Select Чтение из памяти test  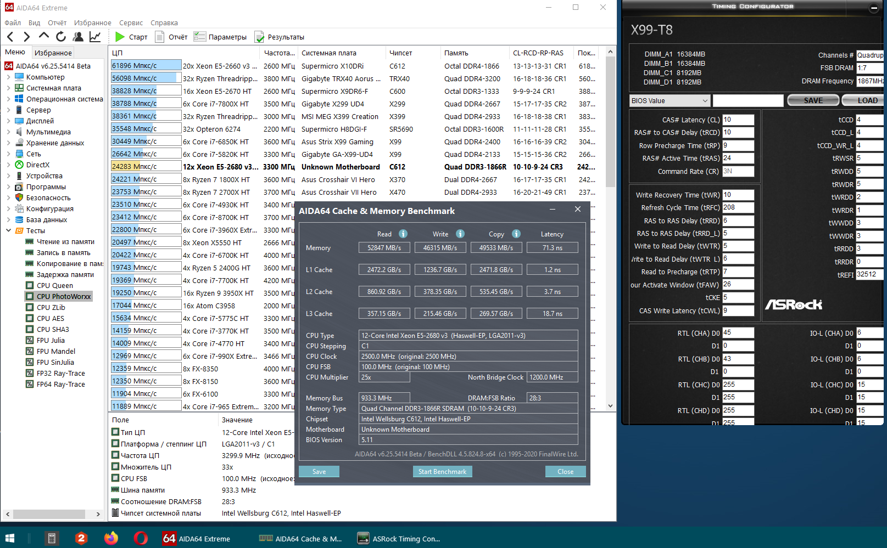point(65,241)
